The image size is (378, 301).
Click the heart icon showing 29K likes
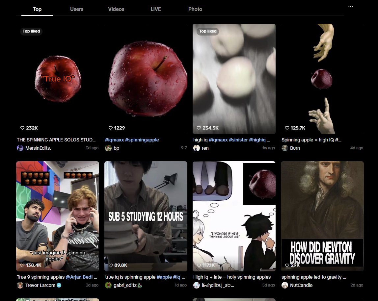click(x=287, y=265)
